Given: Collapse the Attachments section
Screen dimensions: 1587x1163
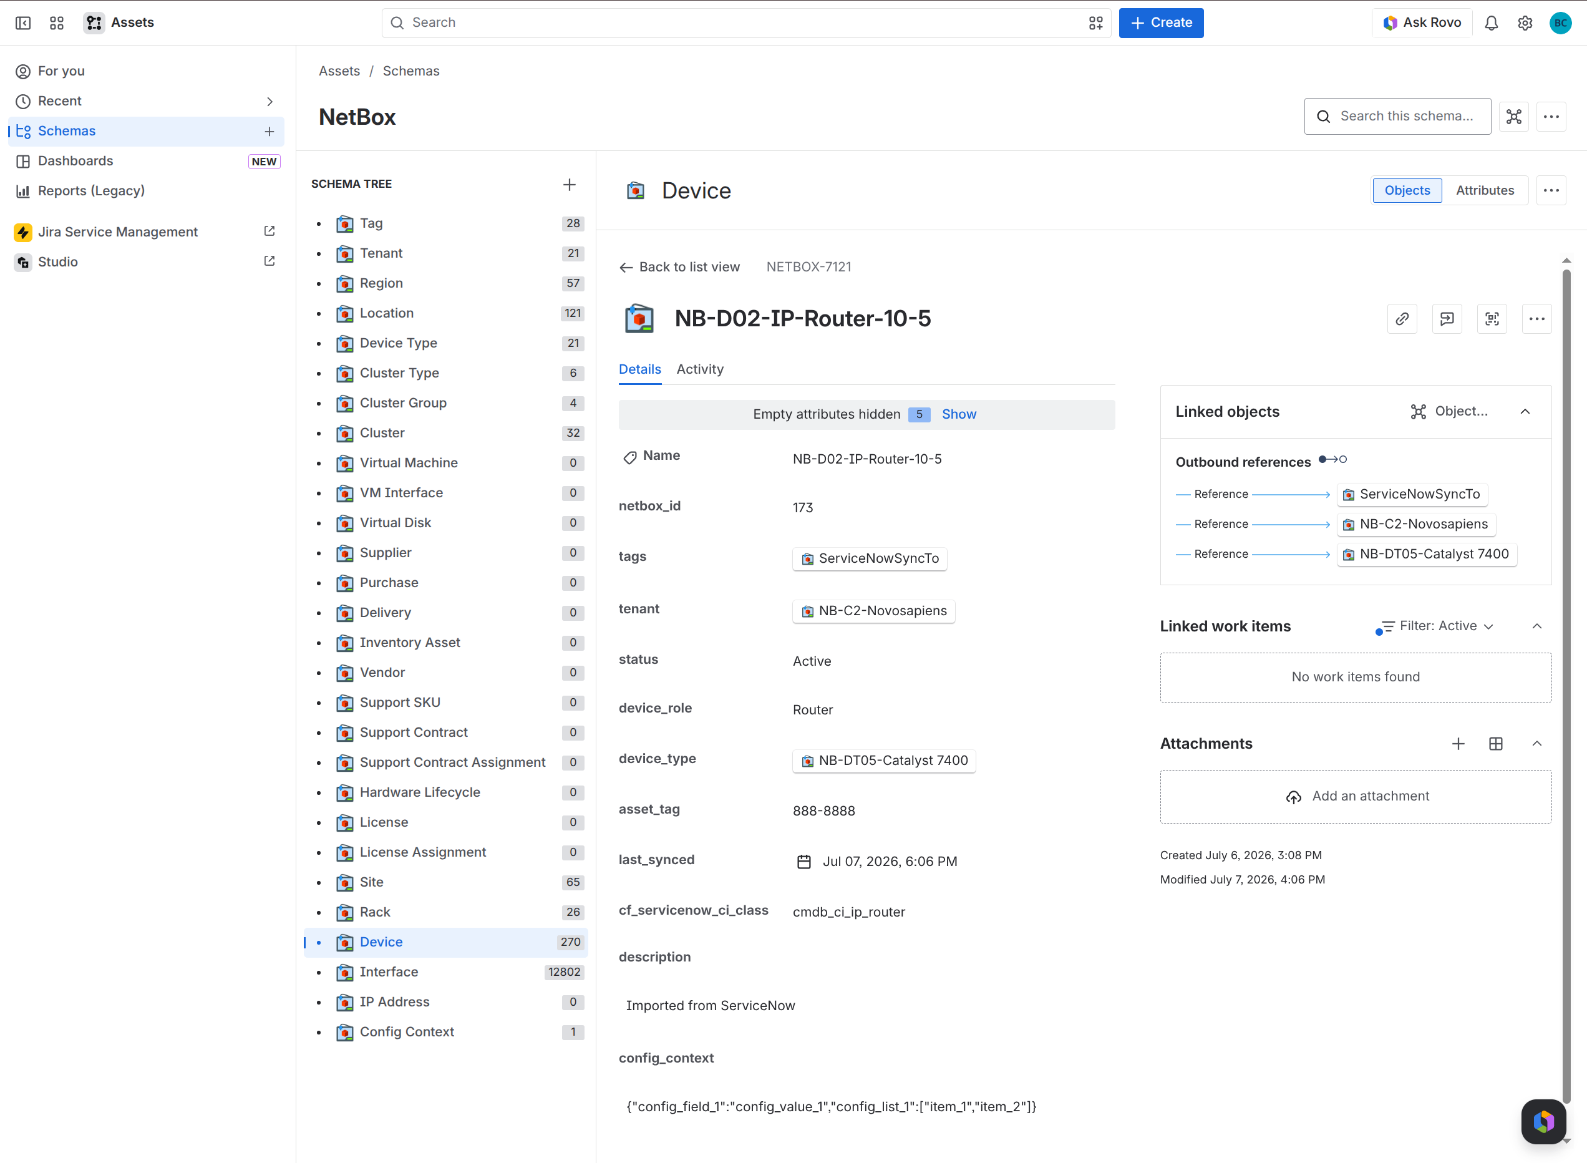Looking at the screenshot, I should 1537,744.
